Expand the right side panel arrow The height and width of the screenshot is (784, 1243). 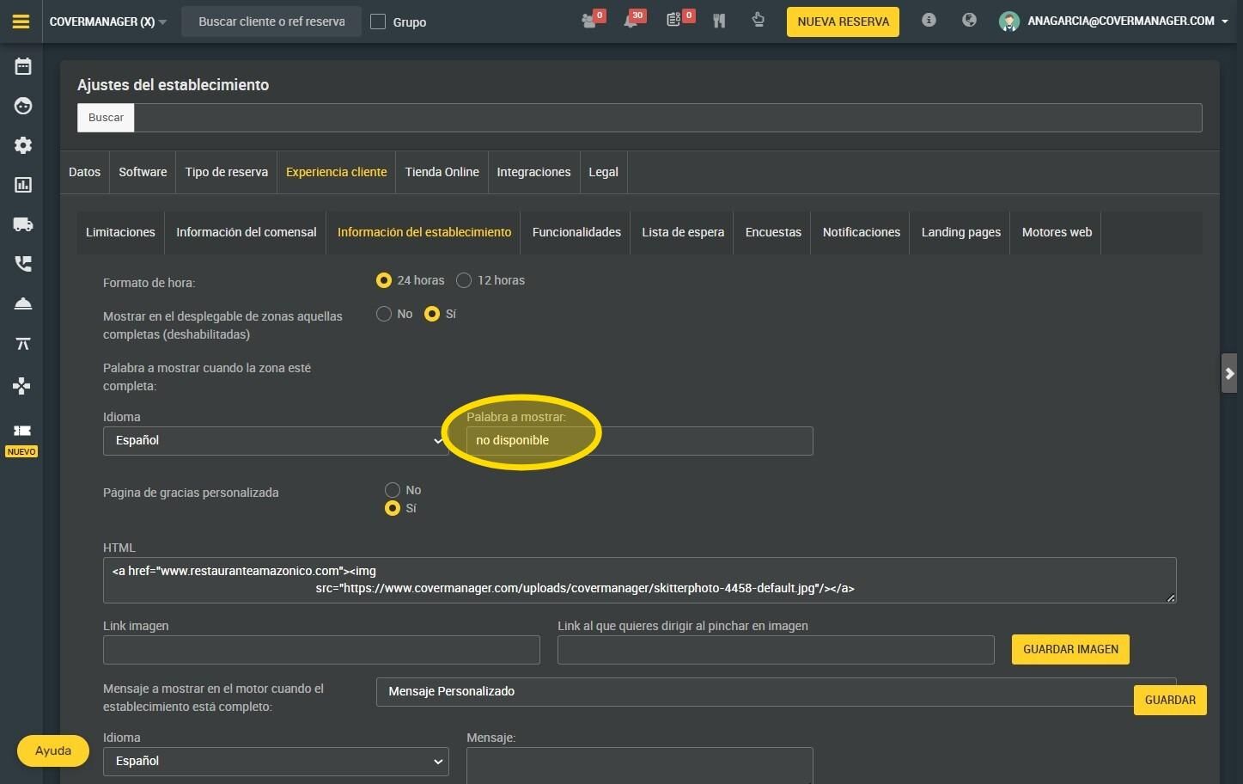pos(1229,373)
